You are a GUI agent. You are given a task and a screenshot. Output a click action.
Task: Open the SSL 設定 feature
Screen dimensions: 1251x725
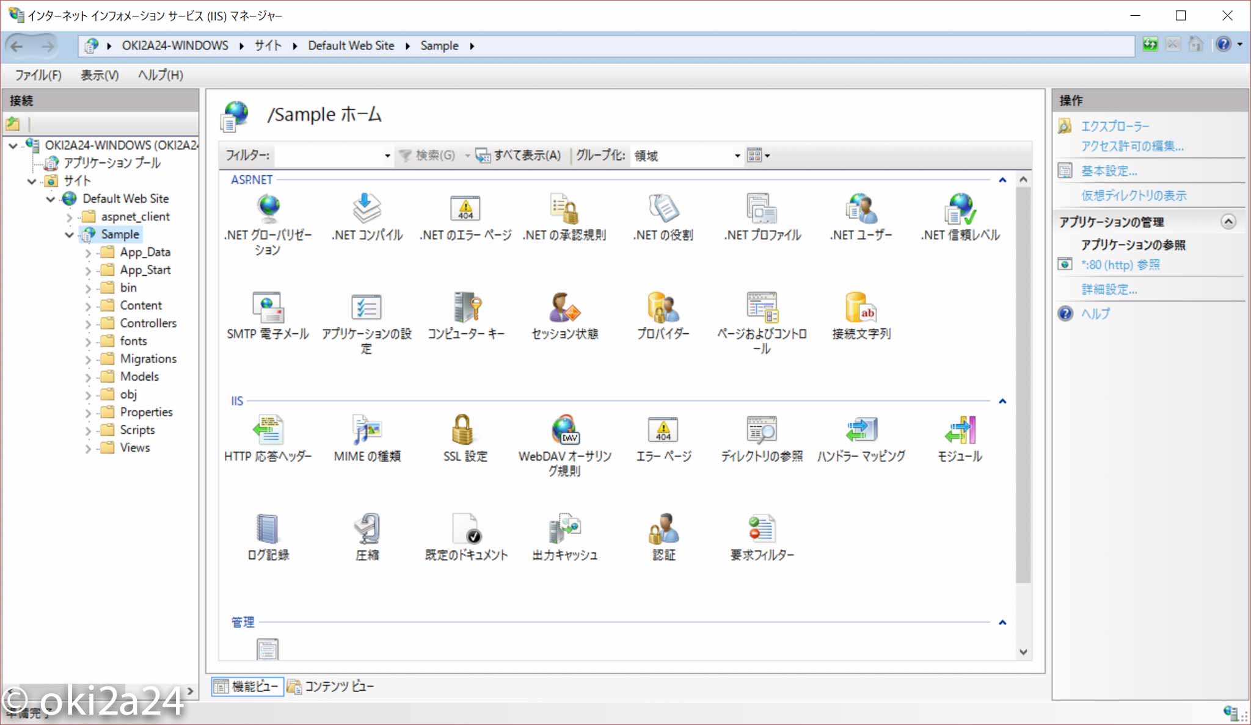pos(464,430)
